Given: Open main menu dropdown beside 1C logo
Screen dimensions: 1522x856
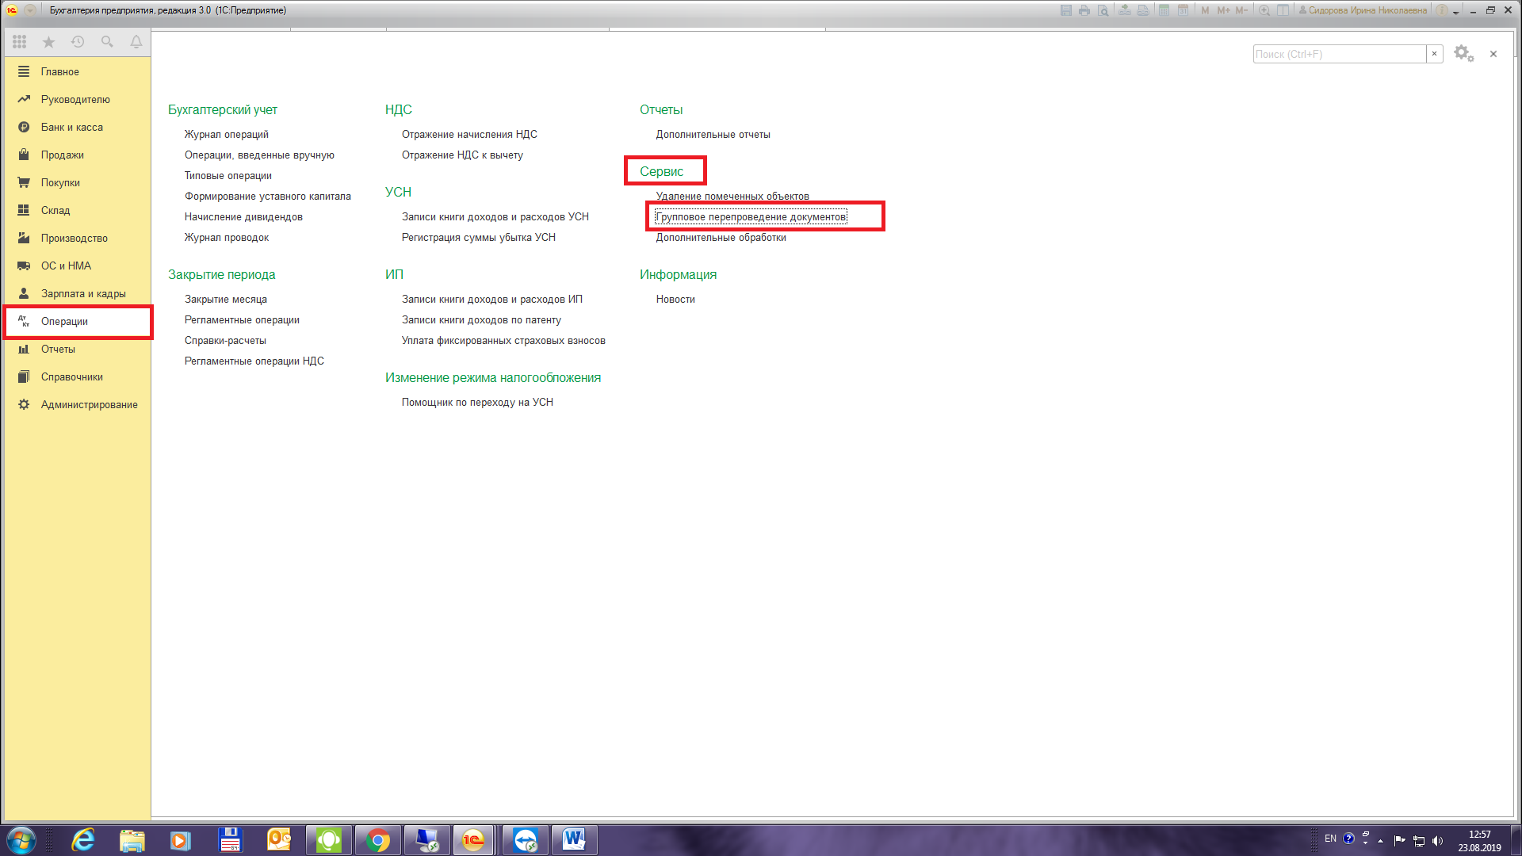Looking at the screenshot, I should click(x=30, y=10).
